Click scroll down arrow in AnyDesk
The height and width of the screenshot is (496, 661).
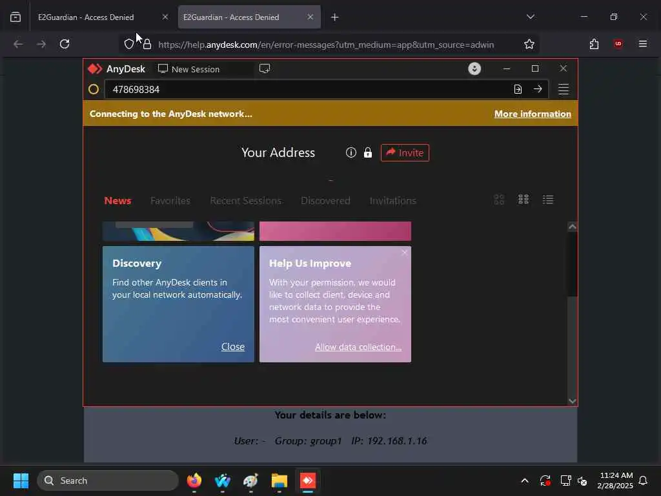[572, 401]
